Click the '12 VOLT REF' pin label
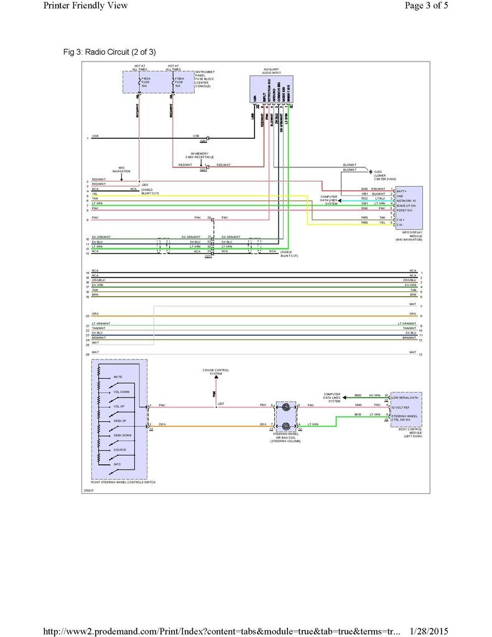The height and width of the screenshot is (637, 492). click(x=401, y=407)
